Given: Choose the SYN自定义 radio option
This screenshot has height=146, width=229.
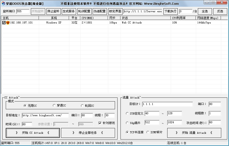Looking at the screenshot, I should [127, 113].
